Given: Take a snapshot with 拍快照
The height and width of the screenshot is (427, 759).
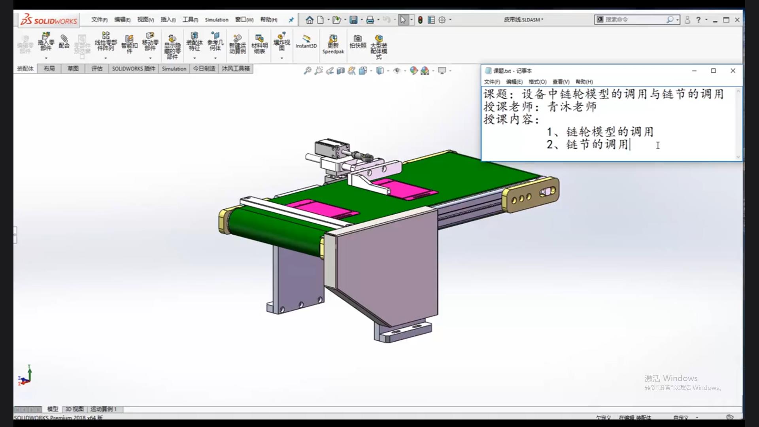Looking at the screenshot, I should [358, 41].
